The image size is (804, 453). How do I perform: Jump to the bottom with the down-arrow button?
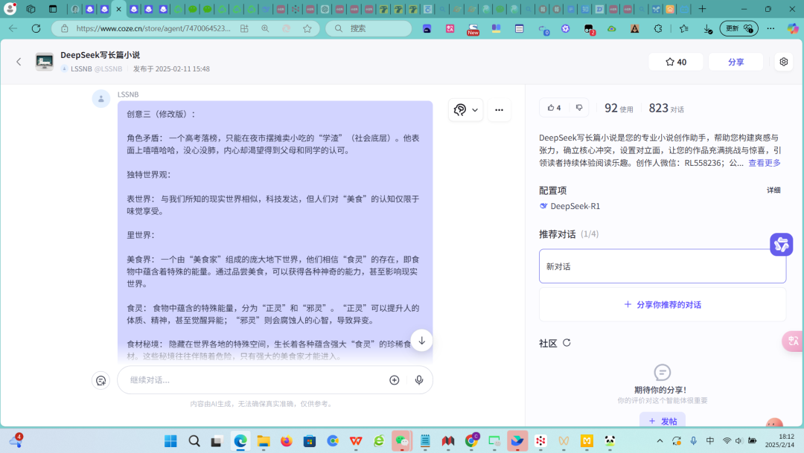pyautogui.click(x=421, y=341)
